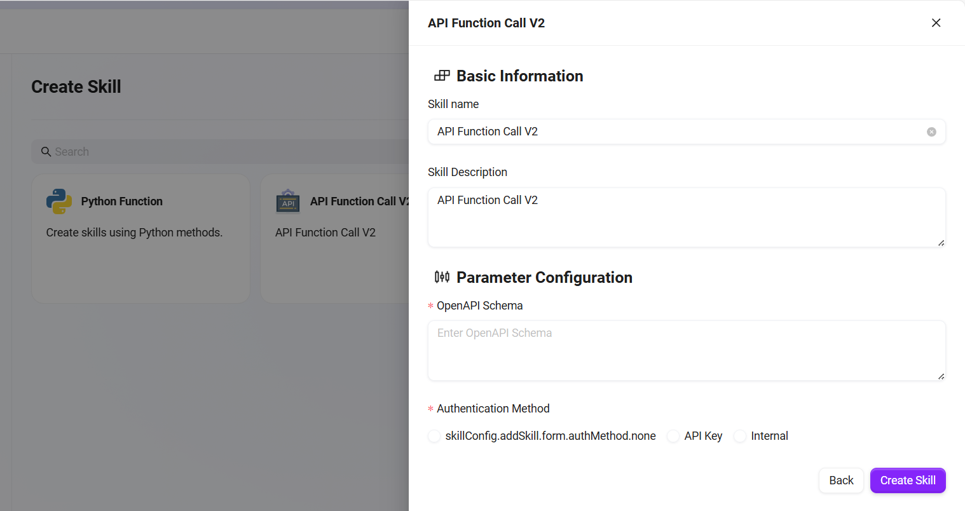Click the Basic Information section icon

coord(442,76)
